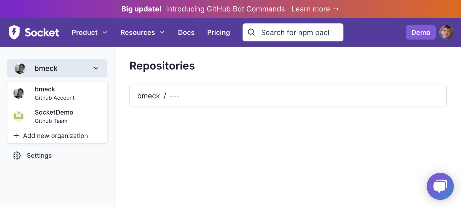Click the search magnifier icon

click(251, 32)
